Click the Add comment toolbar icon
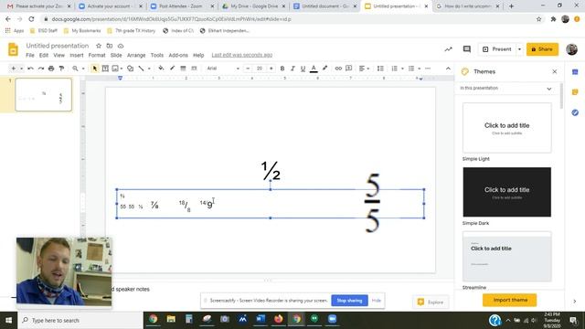This screenshot has height=329, width=585. tap(349, 69)
